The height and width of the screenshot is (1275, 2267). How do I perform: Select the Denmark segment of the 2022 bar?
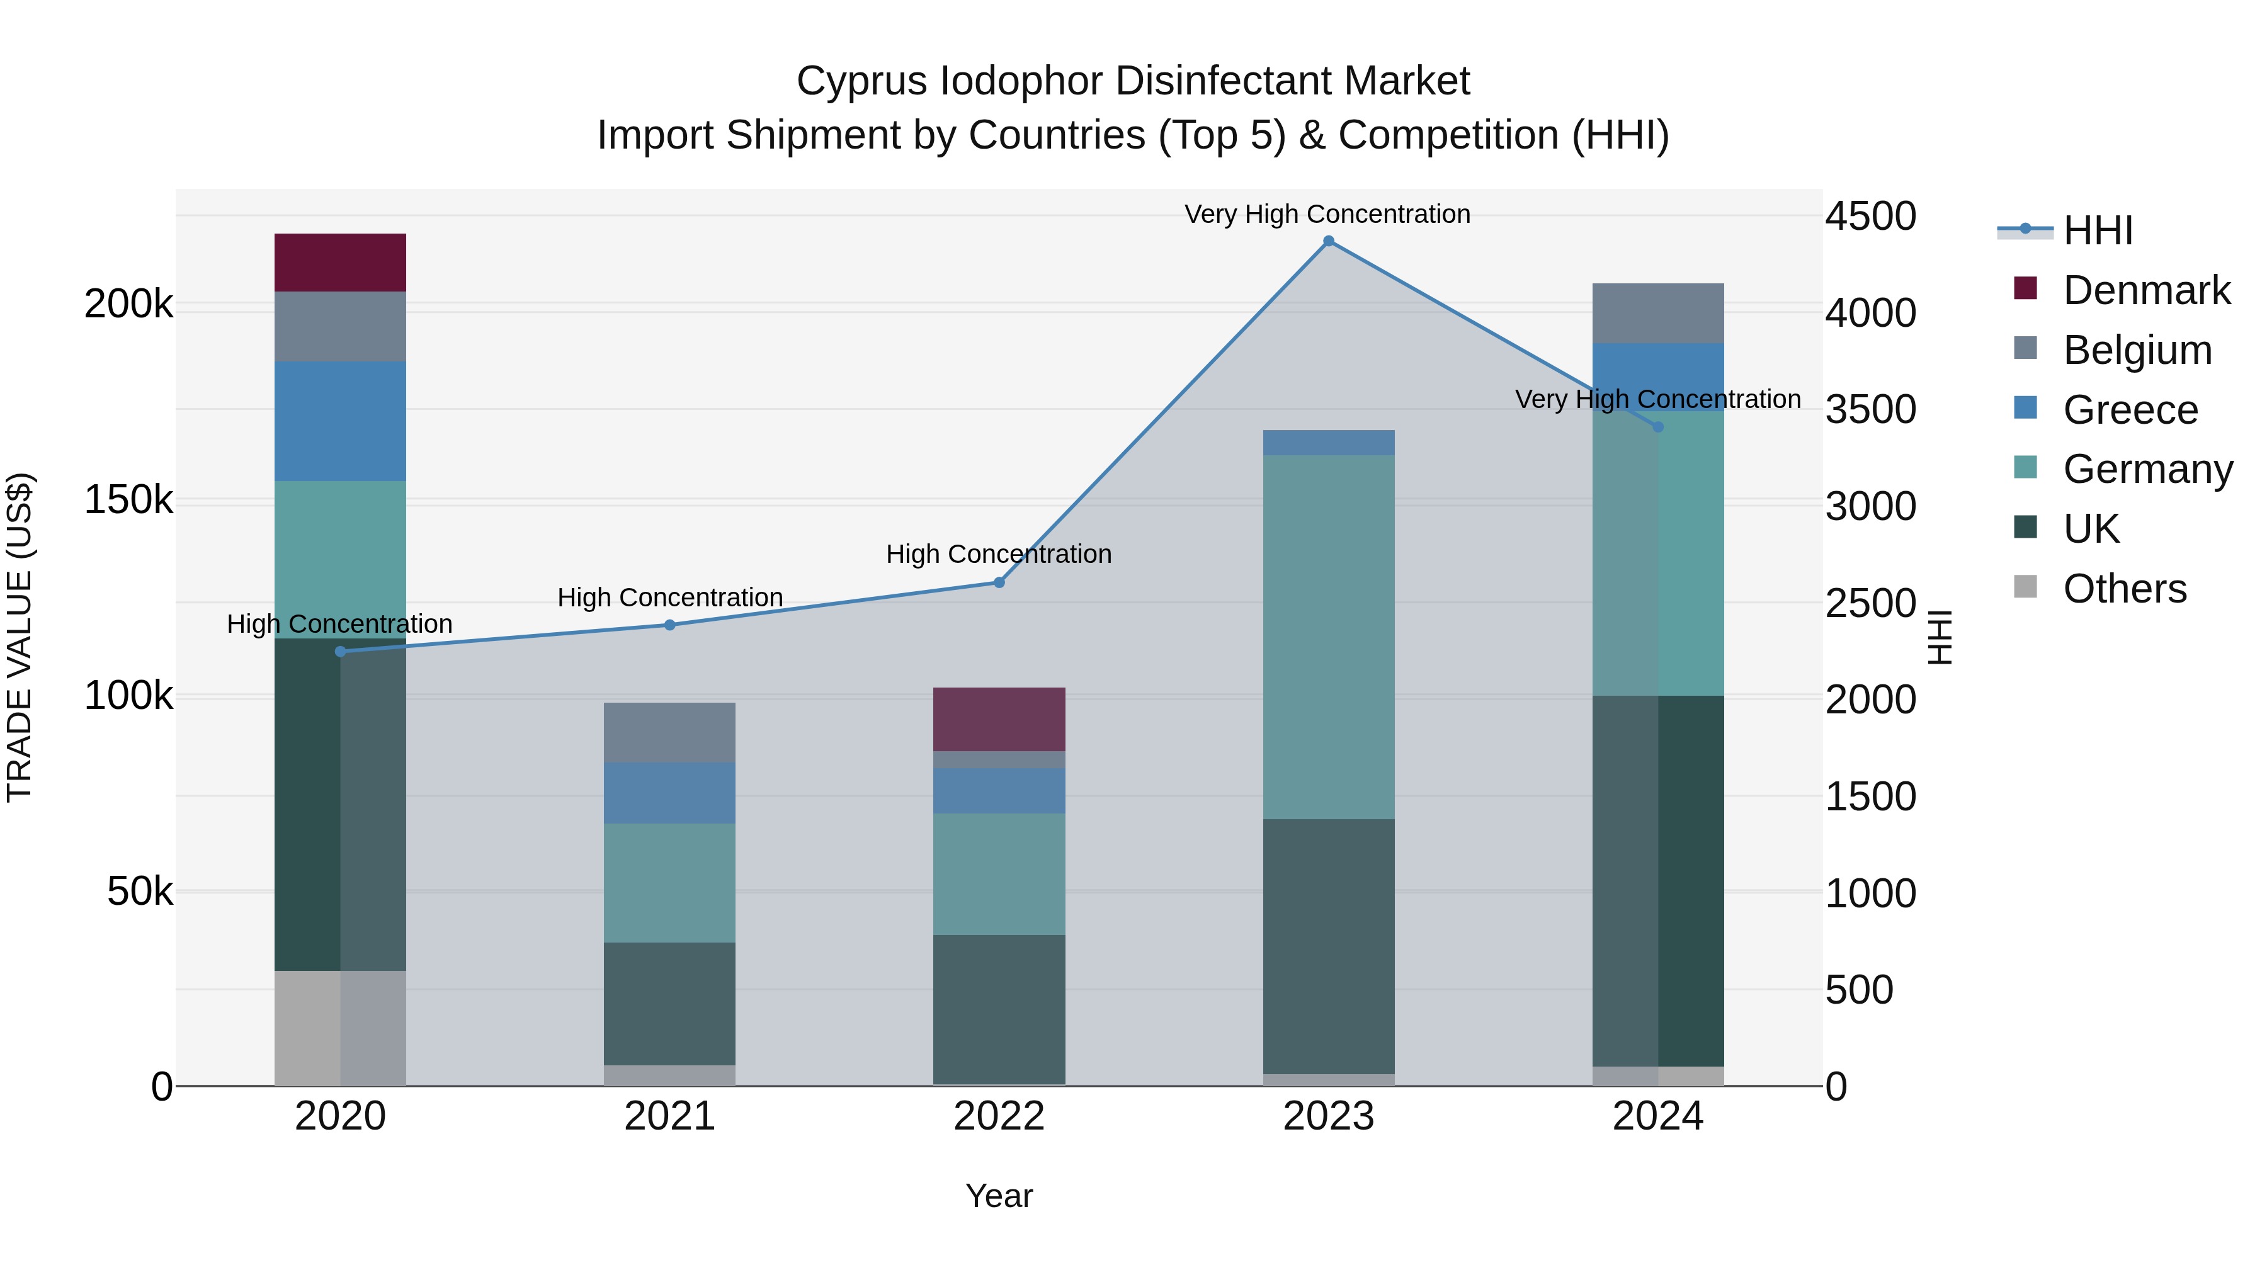click(999, 719)
